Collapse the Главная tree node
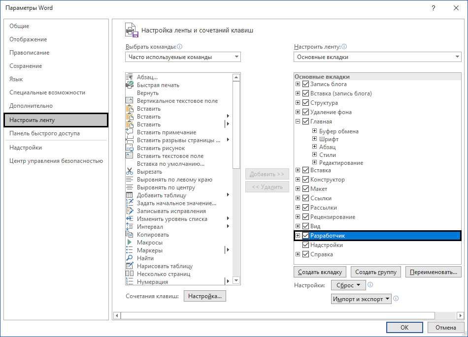 click(298, 122)
